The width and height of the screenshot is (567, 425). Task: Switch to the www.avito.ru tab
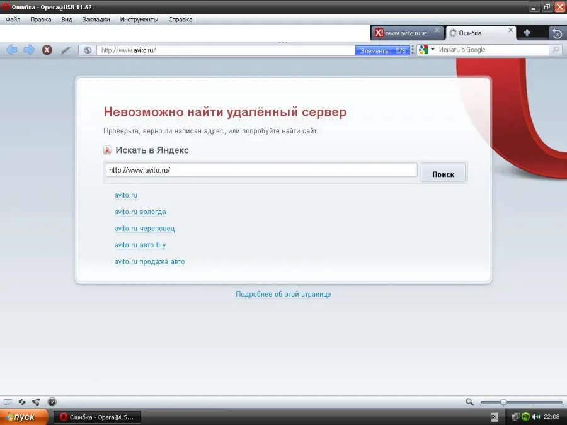click(407, 33)
